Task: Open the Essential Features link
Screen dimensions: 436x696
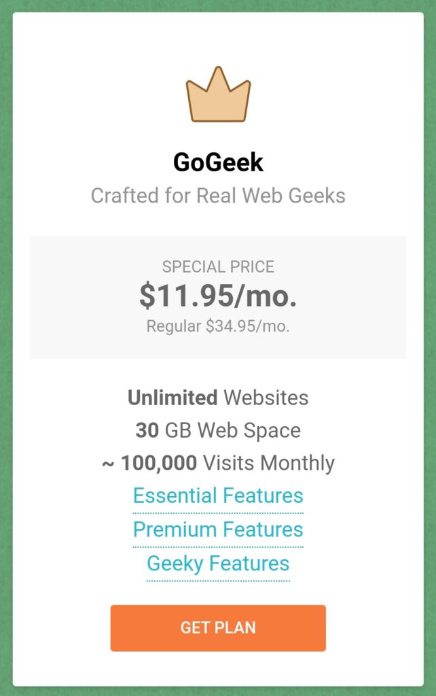Action: coord(218,495)
